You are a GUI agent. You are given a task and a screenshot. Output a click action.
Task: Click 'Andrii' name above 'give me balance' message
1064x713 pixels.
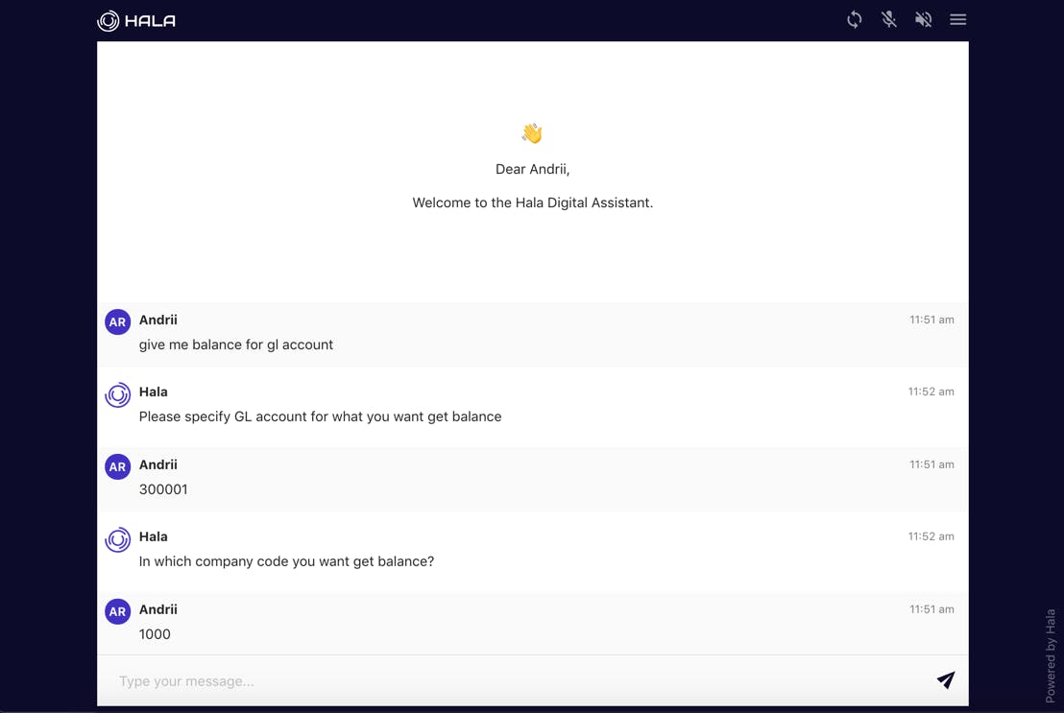click(158, 321)
